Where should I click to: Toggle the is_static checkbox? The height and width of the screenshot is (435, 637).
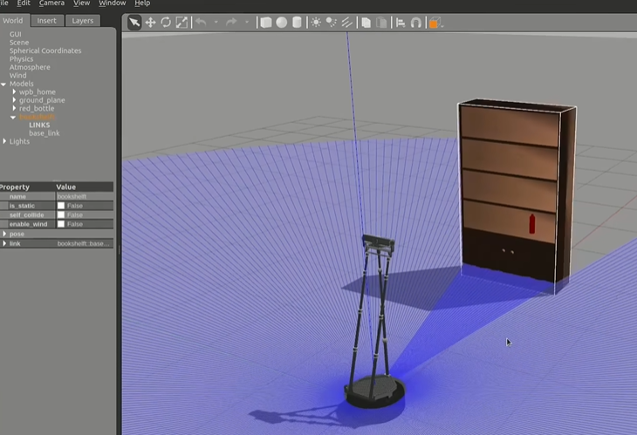[61, 206]
